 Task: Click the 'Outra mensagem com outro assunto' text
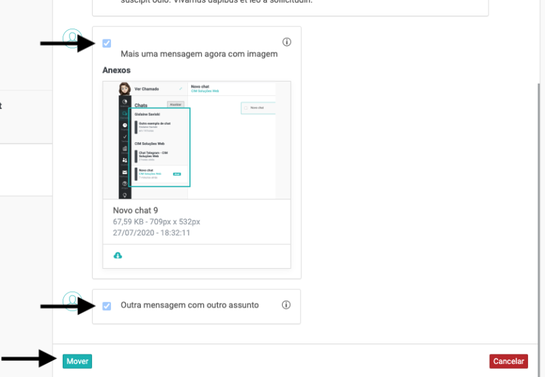click(x=189, y=306)
